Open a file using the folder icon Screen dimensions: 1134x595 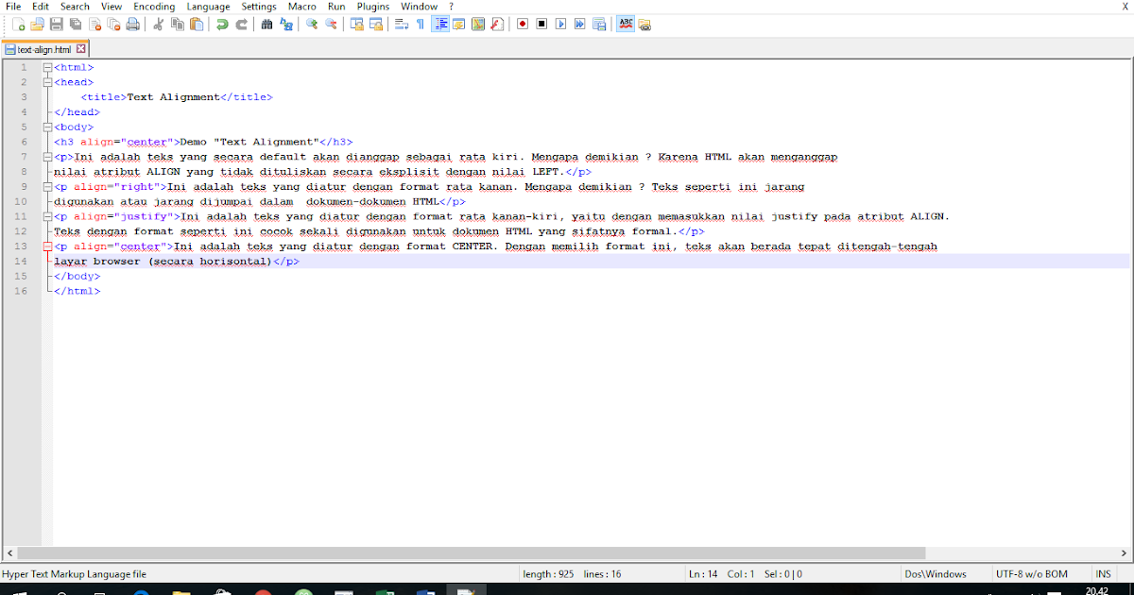[37, 24]
